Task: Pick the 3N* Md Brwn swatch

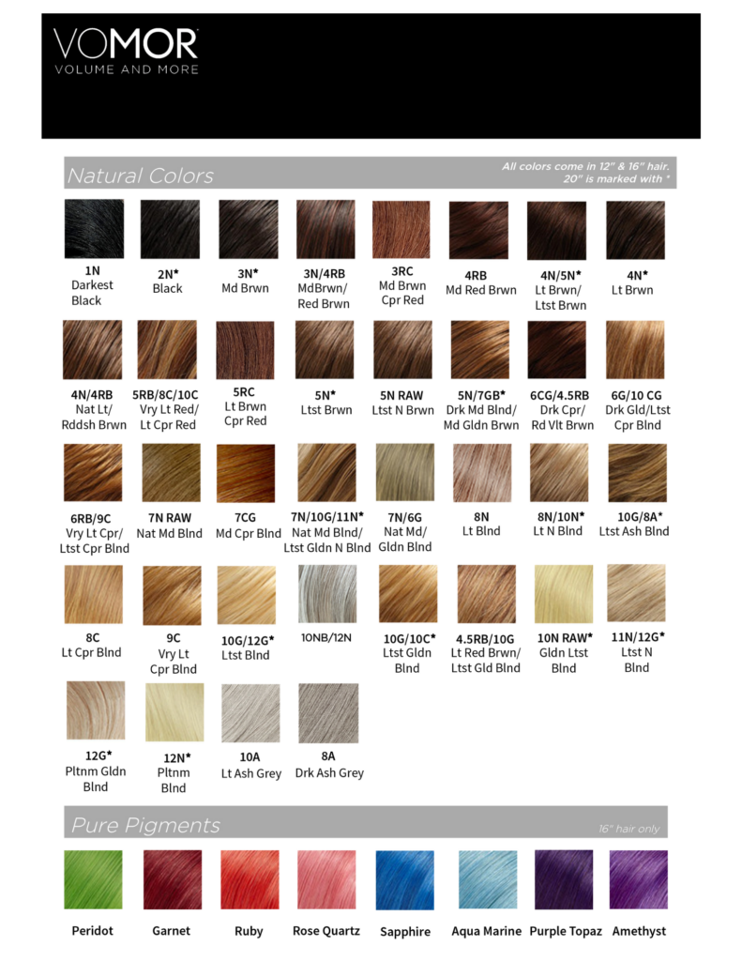Action: click(249, 229)
